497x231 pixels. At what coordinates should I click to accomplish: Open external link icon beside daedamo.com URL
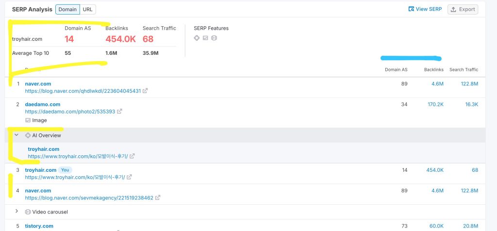pos(119,111)
